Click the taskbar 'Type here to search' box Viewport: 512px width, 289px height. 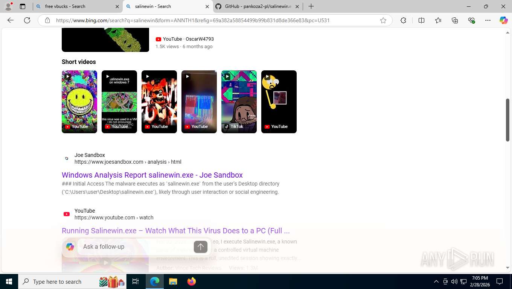(72, 281)
